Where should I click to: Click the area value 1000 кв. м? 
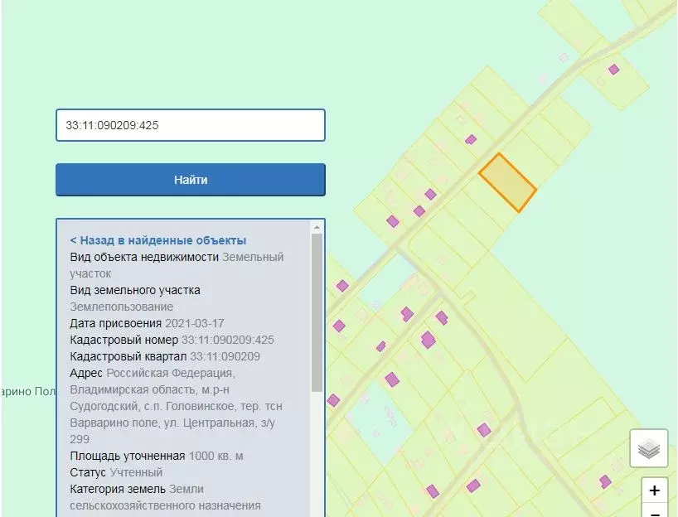pyautogui.click(x=216, y=456)
